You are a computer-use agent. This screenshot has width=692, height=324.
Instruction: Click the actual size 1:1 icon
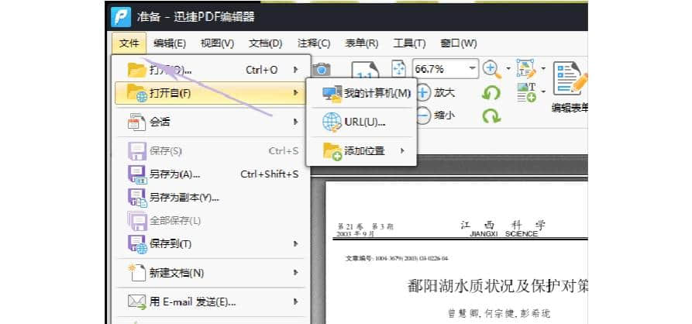[365, 70]
